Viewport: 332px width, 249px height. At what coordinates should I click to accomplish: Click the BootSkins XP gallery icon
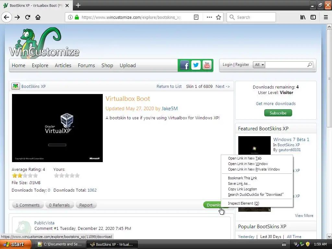tap(16, 86)
